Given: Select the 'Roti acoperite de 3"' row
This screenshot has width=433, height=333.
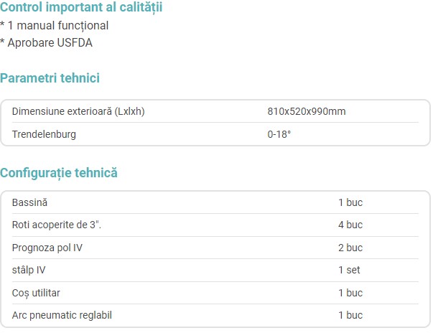Looking at the screenshot, I should pyautogui.click(x=215, y=225).
